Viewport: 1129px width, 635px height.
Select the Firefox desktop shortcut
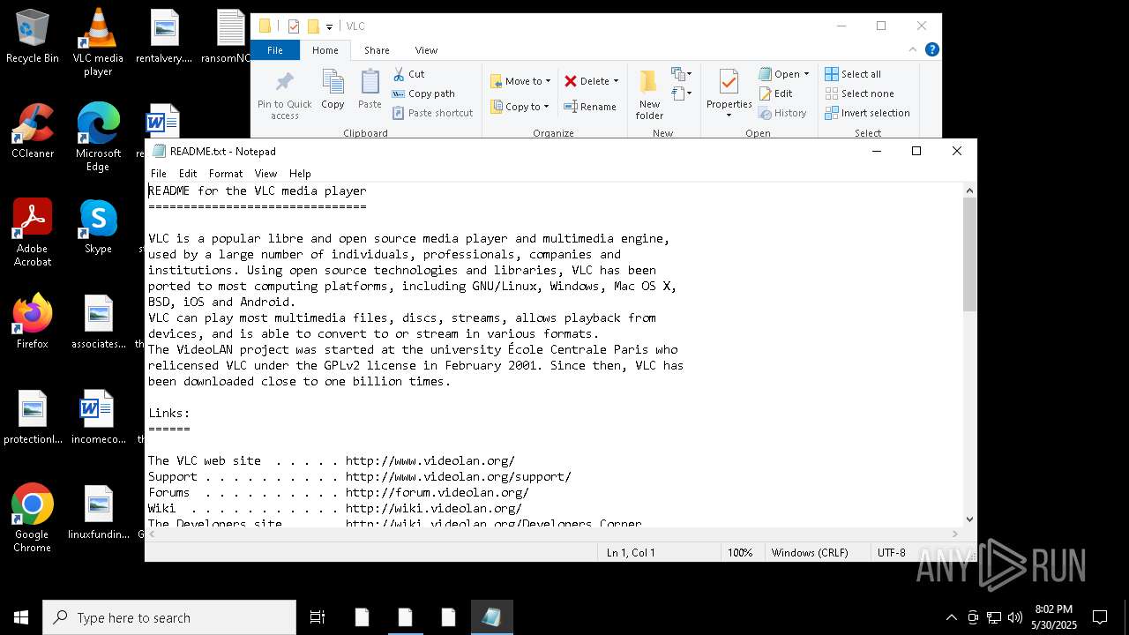click(x=33, y=322)
